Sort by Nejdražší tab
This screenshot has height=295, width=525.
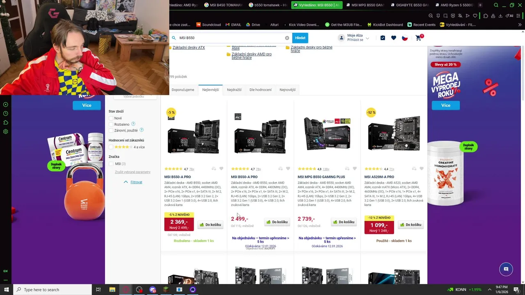pyautogui.click(x=234, y=90)
